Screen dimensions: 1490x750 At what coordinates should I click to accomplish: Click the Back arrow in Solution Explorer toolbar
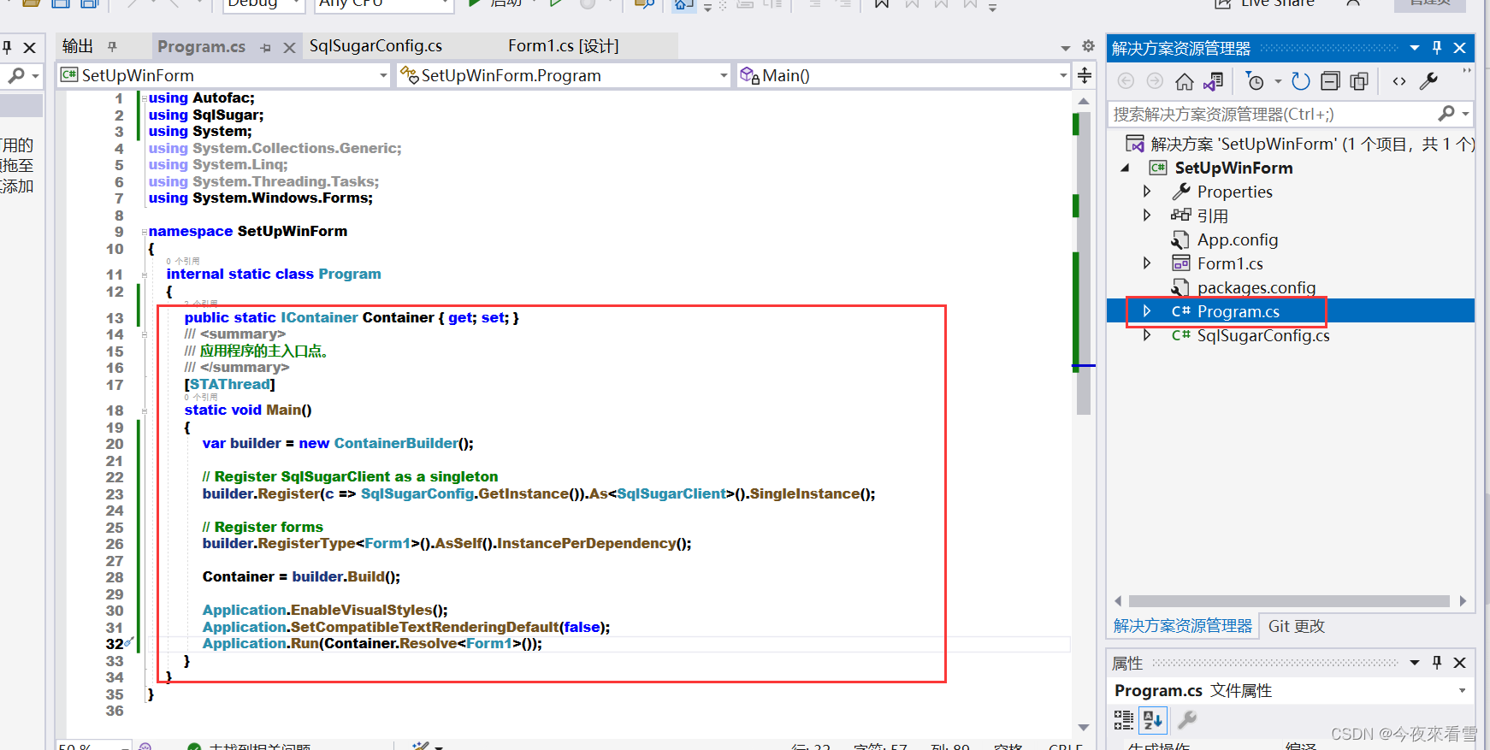(1126, 81)
